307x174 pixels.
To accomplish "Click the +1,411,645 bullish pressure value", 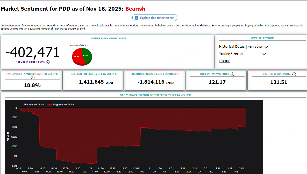I will [89, 82].
